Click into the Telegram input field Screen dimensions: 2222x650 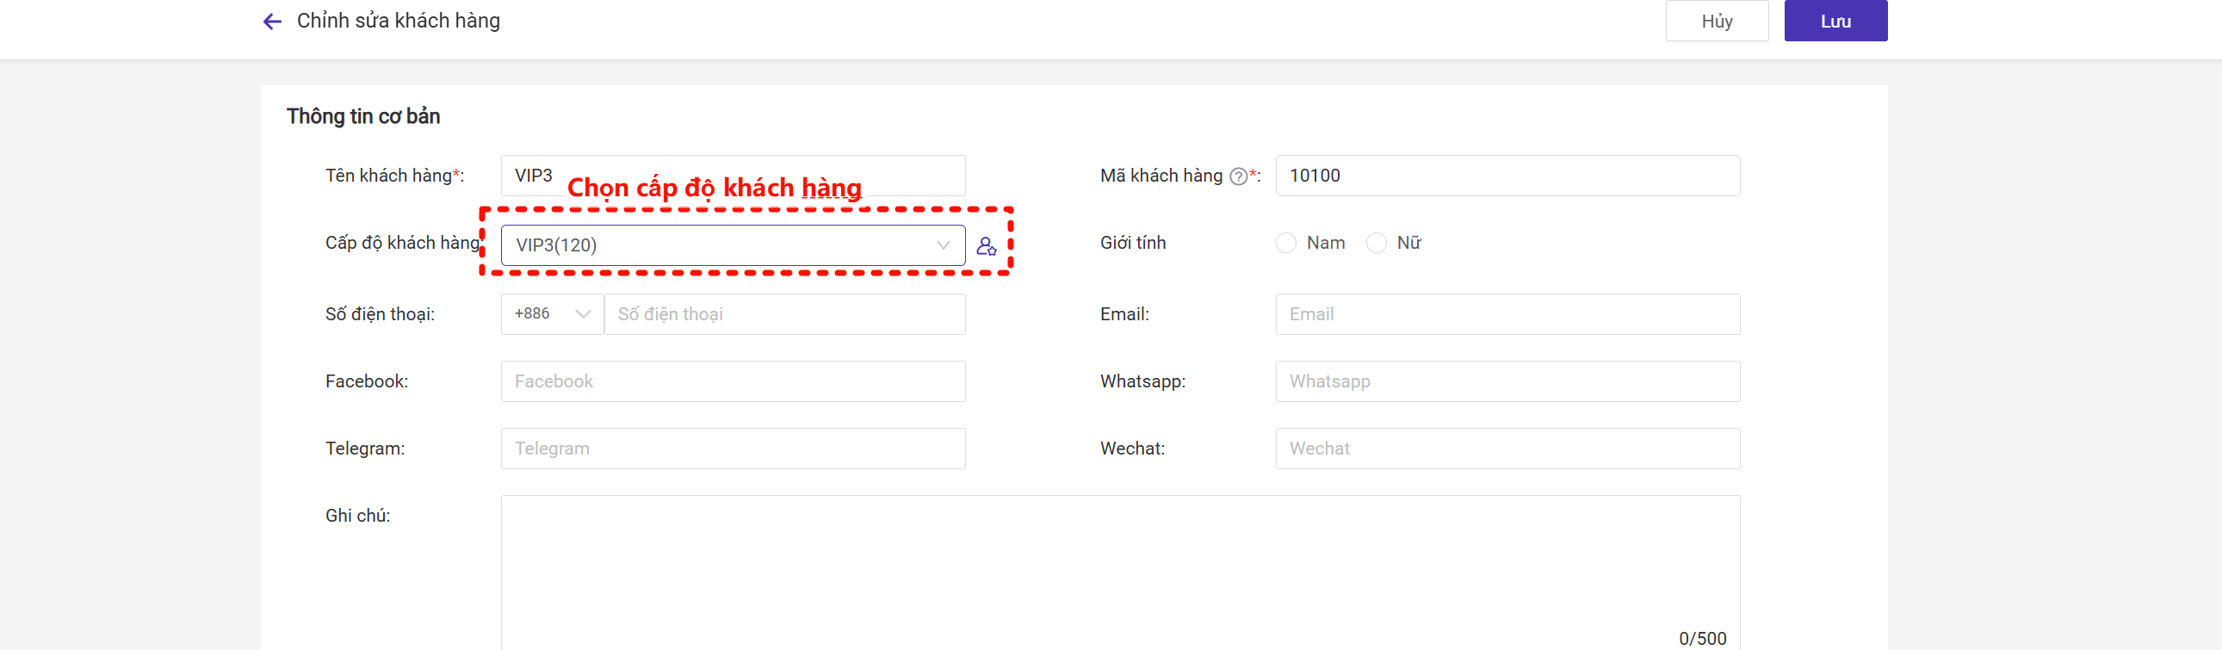(x=733, y=449)
